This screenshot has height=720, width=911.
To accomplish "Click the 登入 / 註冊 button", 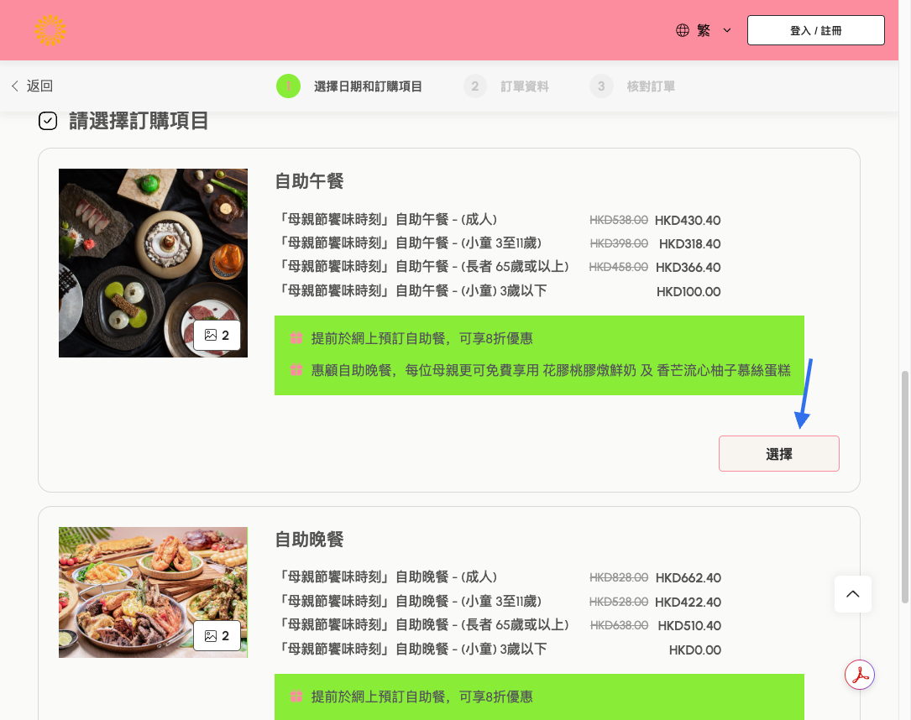I will pyautogui.click(x=816, y=30).
